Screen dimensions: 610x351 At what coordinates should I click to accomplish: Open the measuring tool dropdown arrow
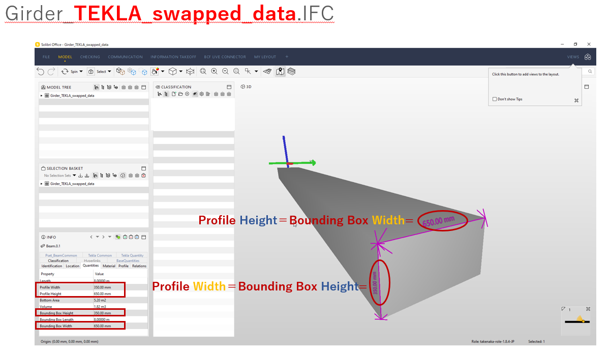(x=256, y=72)
